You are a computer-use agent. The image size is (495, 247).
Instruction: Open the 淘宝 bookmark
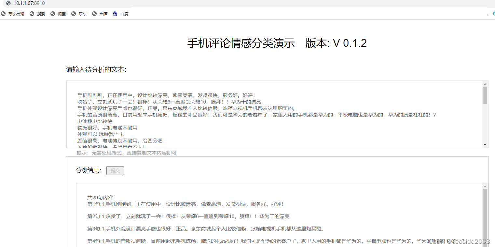58,14
